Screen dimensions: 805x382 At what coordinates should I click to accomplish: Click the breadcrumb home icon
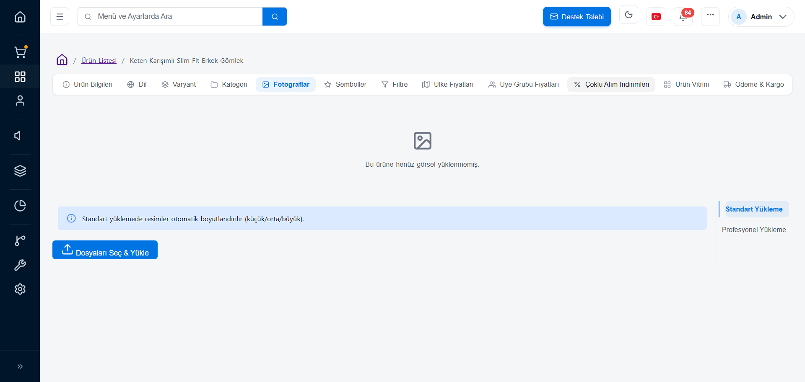tap(62, 60)
